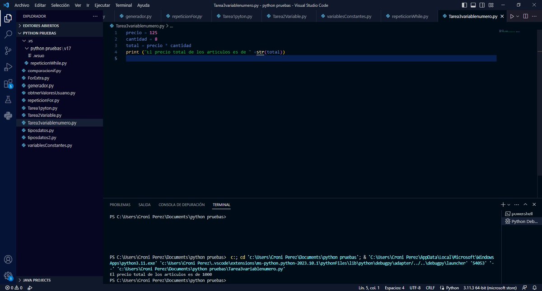Open the Editar menu
This screenshot has width=542, height=291.
[40, 5]
